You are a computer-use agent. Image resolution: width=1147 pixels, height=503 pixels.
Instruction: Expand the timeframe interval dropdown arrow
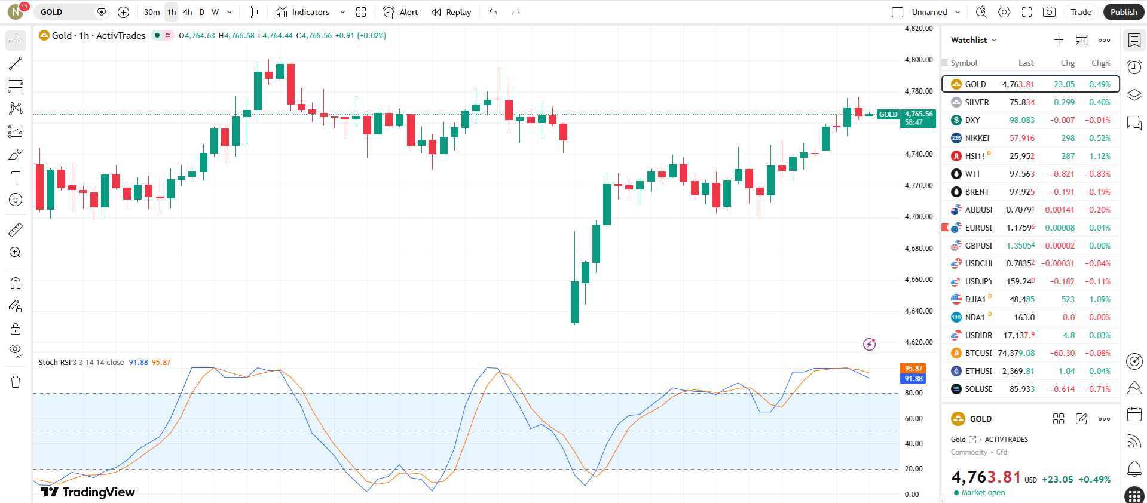pyautogui.click(x=230, y=12)
